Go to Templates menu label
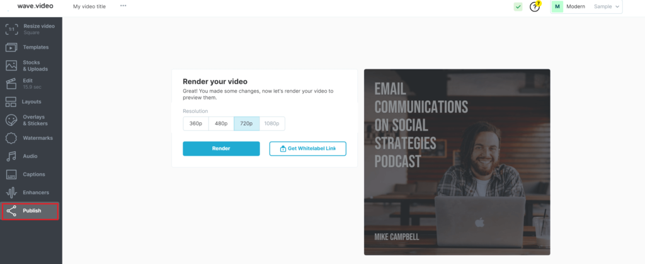This screenshot has width=645, height=264. pyautogui.click(x=36, y=47)
